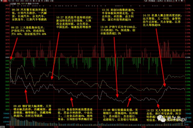
Task: Select the 年 yearly K-line tab
Action: 42,1
